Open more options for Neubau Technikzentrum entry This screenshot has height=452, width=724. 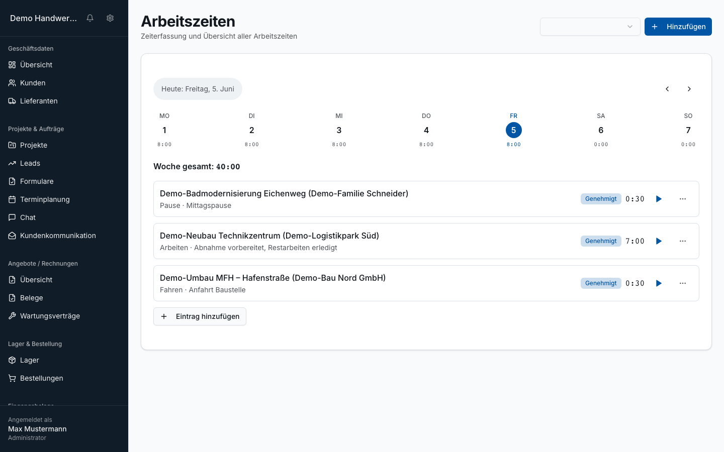click(683, 241)
